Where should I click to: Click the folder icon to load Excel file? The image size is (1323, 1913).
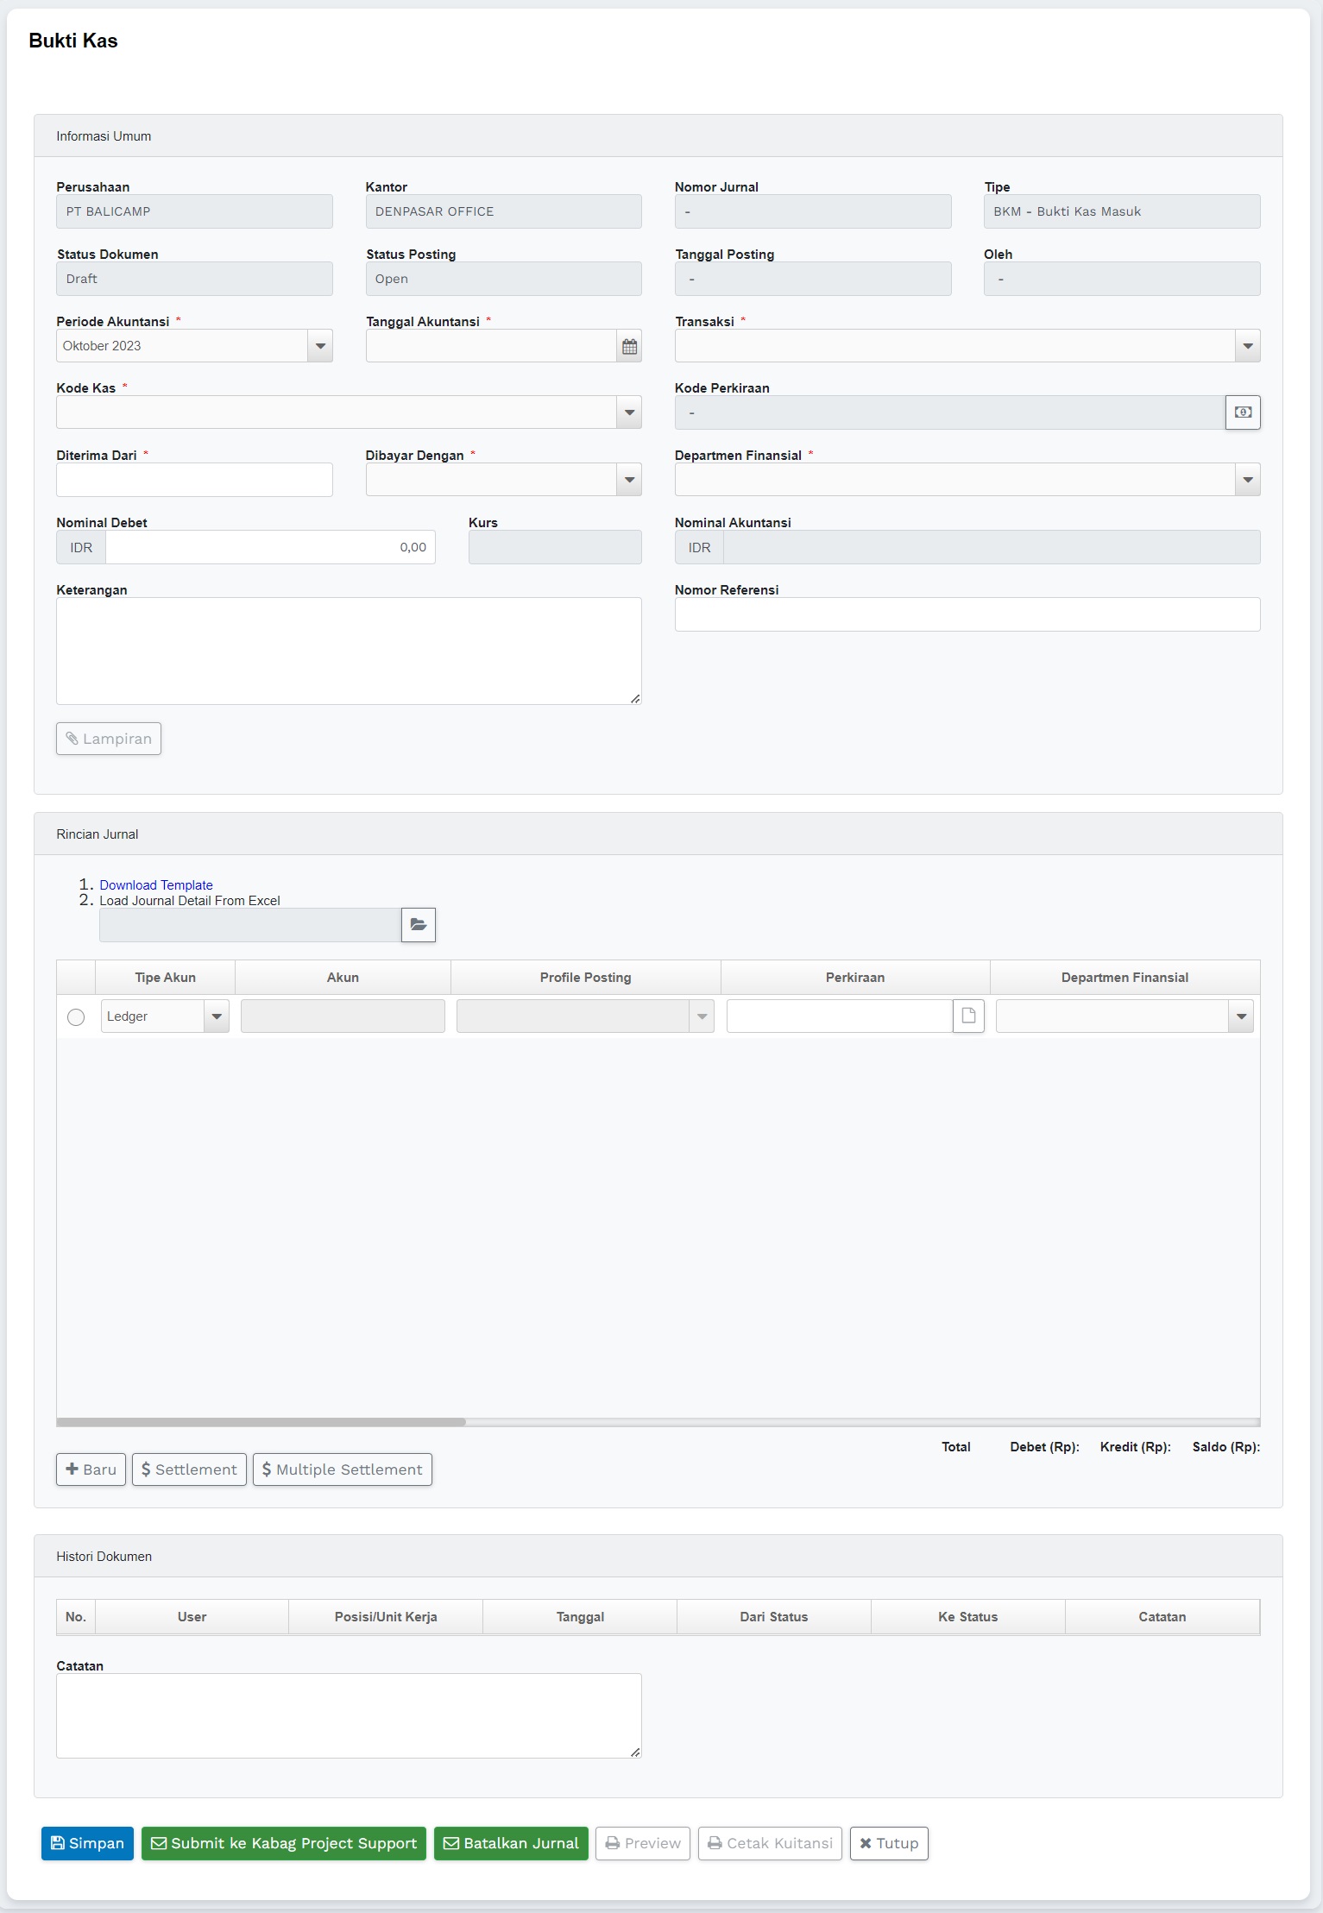pos(419,925)
